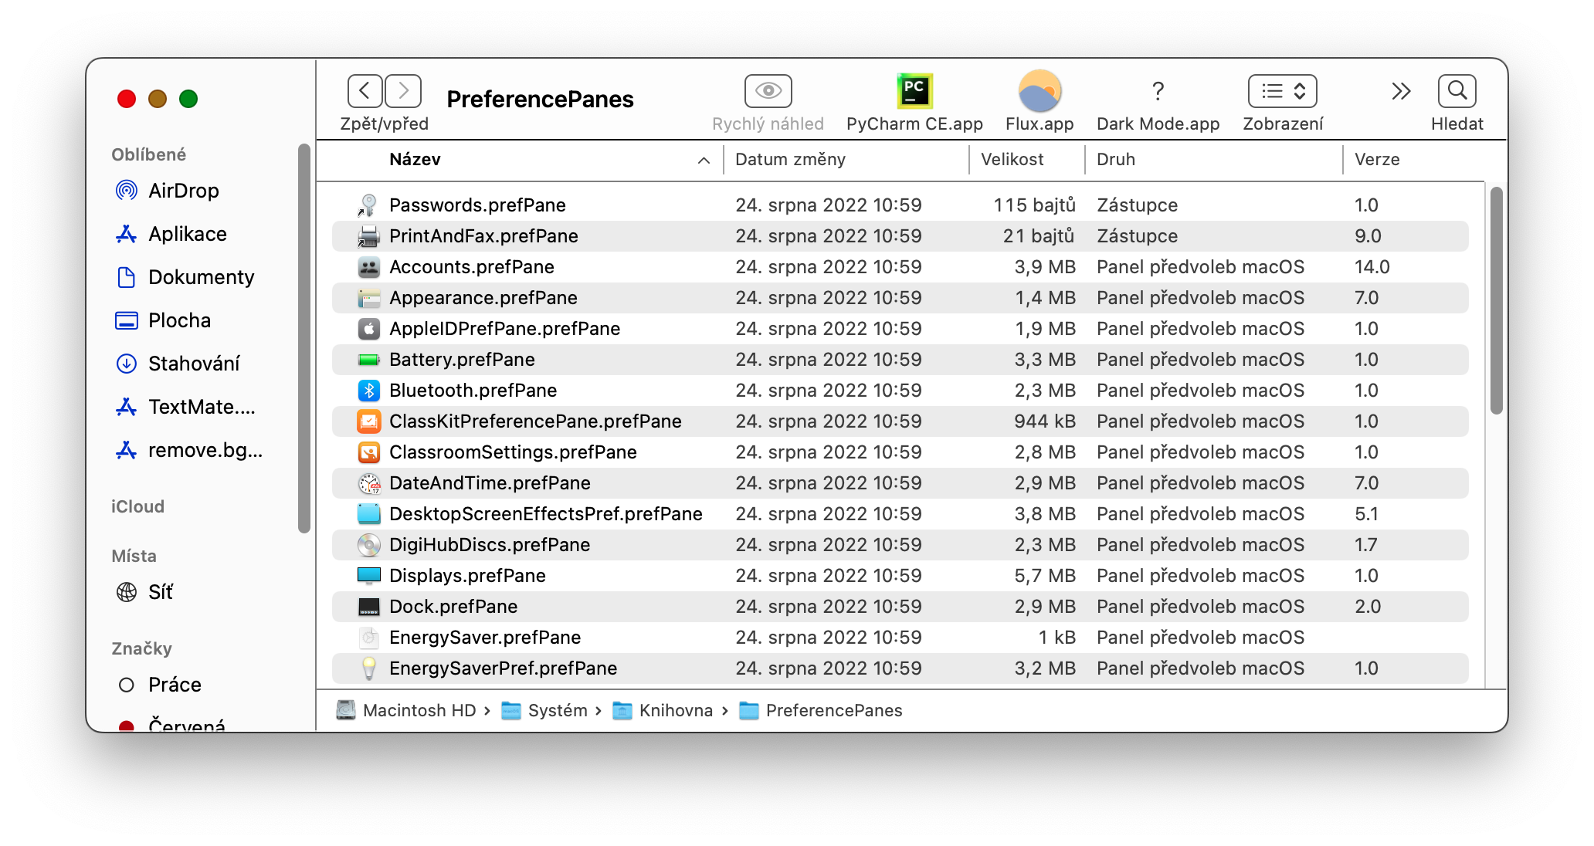Image resolution: width=1594 pixels, height=846 pixels.
Task: Open Quick Look preview eye icon
Action: (768, 91)
